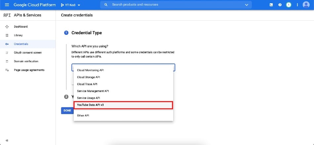Choose Other API option
Viewport: 314px width, 145px height.
point(123,115)
